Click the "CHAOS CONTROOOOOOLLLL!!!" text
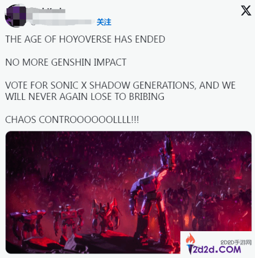The image size is (255, 258). pos(72,119)
